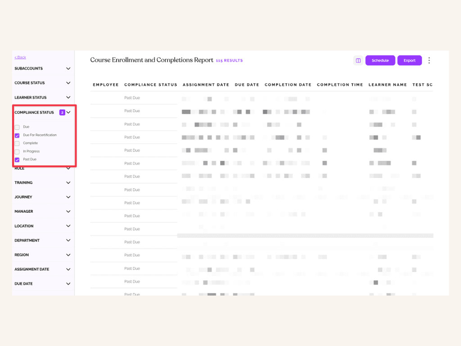This screenshot has height=346, width=461.
Task: Click the Course Status filter label
Action: [x=30, y=83]
